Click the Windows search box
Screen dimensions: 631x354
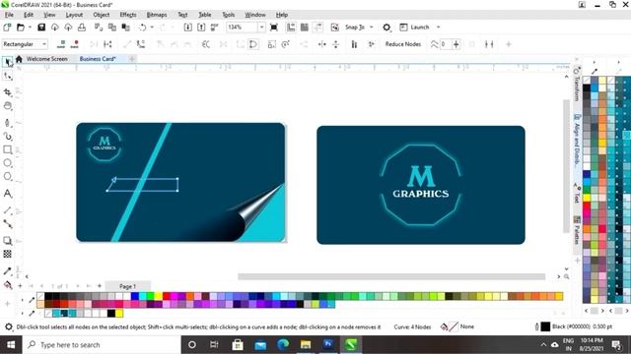101,345
